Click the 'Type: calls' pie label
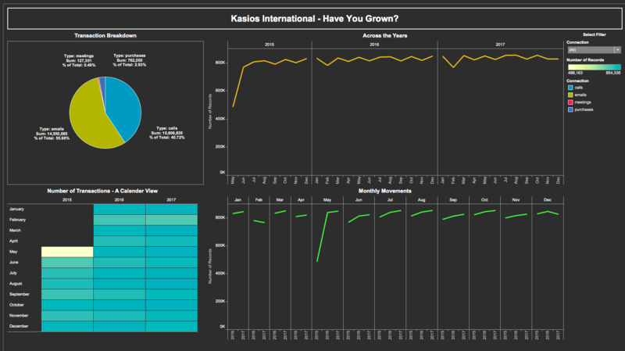This screenshot has height=351, width=625. [167, 133]
